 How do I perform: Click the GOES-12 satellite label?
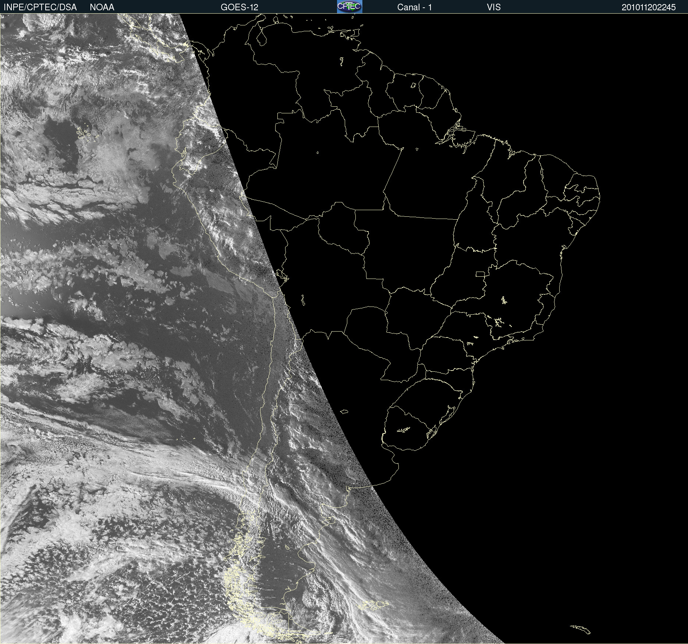tap(240, 7)
